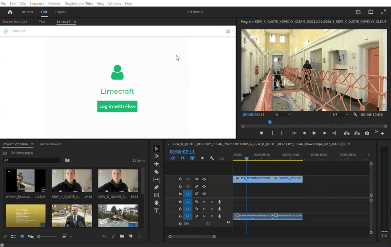Toggle full screen video output icon
The width and height of the screenshot is (391, 247).
(x=383, y=12)
